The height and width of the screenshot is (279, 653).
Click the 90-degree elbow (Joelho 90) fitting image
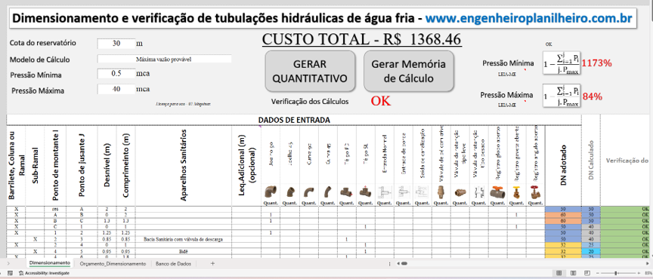click(271, 192)
